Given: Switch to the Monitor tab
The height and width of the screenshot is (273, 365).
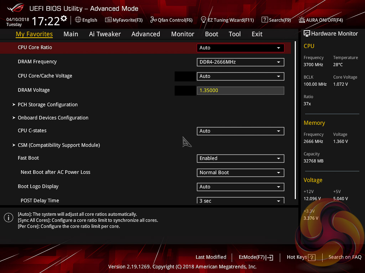Looking at the screenshot, I should 183,34.
